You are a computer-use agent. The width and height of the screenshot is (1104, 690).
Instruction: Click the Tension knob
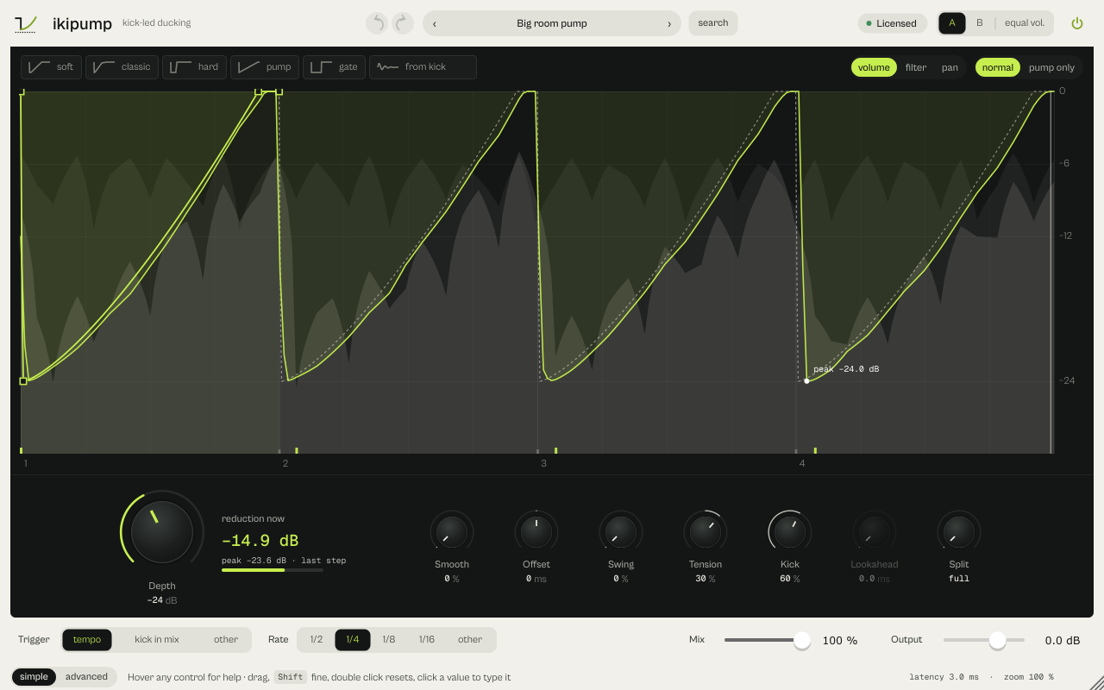(x=706, y=532)
